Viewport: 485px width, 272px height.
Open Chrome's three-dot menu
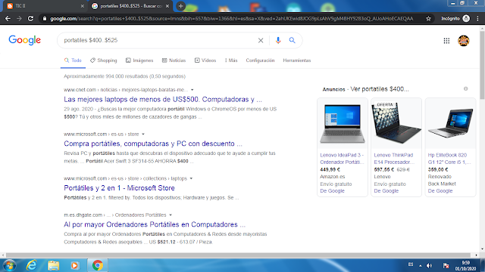478,18
